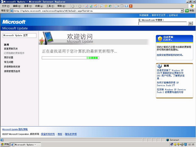The height and width of the screenshot is (147, 196).
Task: Open the 编辑(E) menu
Action: coord(17,6)
